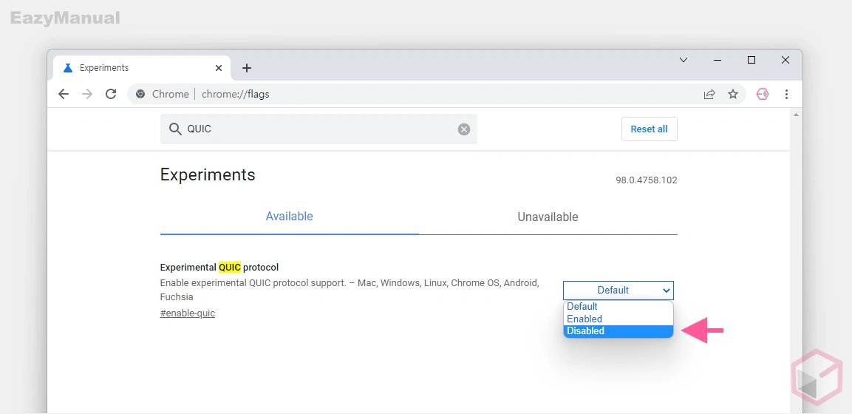Click the forward navigation arrow
The height and width of the screenshot is (414, 852).
(x=87, y=94)
